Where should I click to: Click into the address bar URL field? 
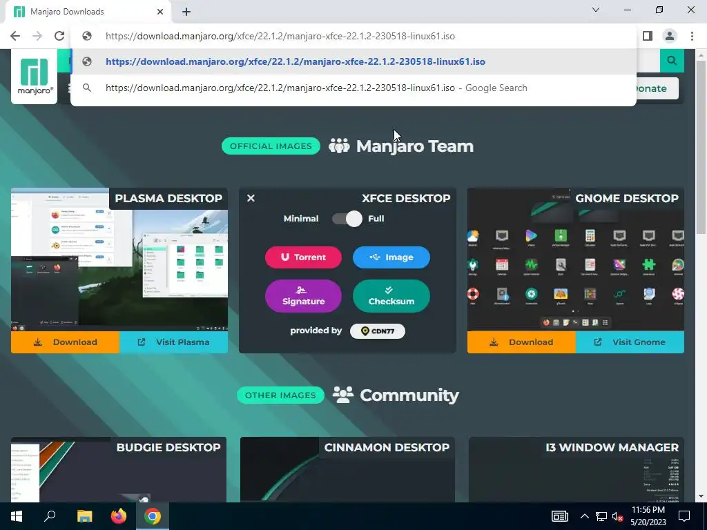[x=353, y=36]
